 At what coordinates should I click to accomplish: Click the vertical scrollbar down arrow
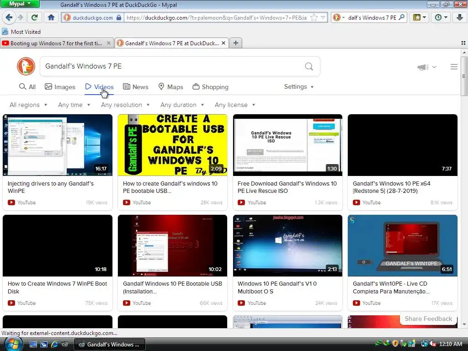click(464, 325)
